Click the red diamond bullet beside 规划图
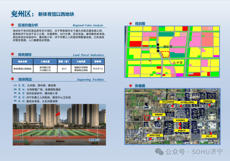The width and height of the screenshot is (230, 161). click(131, 23)
